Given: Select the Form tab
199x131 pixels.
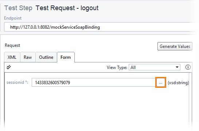Looking at the screenshot, I should coord(66,57).
